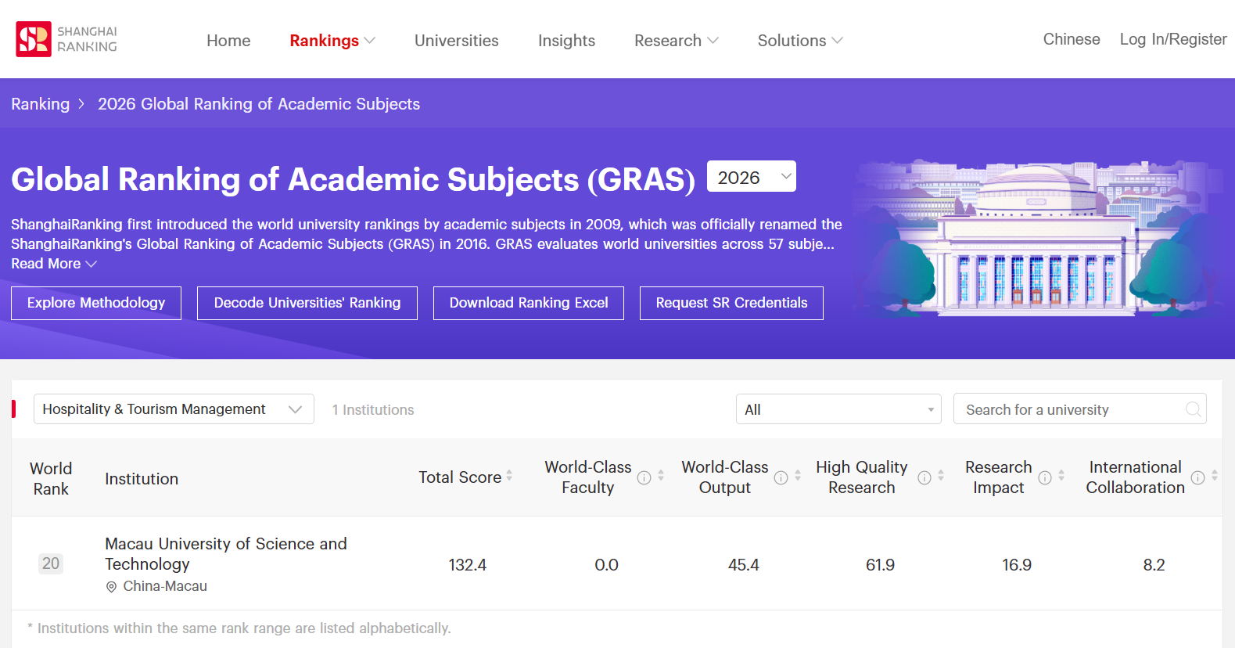The image size is (1235, 648).
Task: Sort by International Collaboration arrows
Action: 1215,475
